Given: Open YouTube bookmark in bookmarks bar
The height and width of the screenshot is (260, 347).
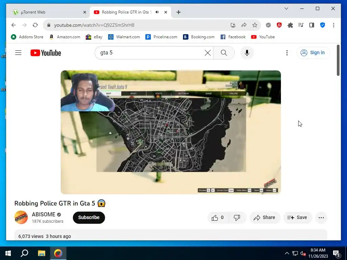Looking at the screenshot, I should [263, 37].
